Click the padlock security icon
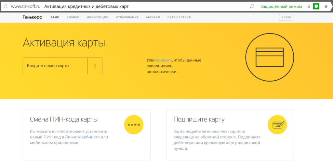The width and height of the screenshot is (333, 166). [x=309, y=6]
